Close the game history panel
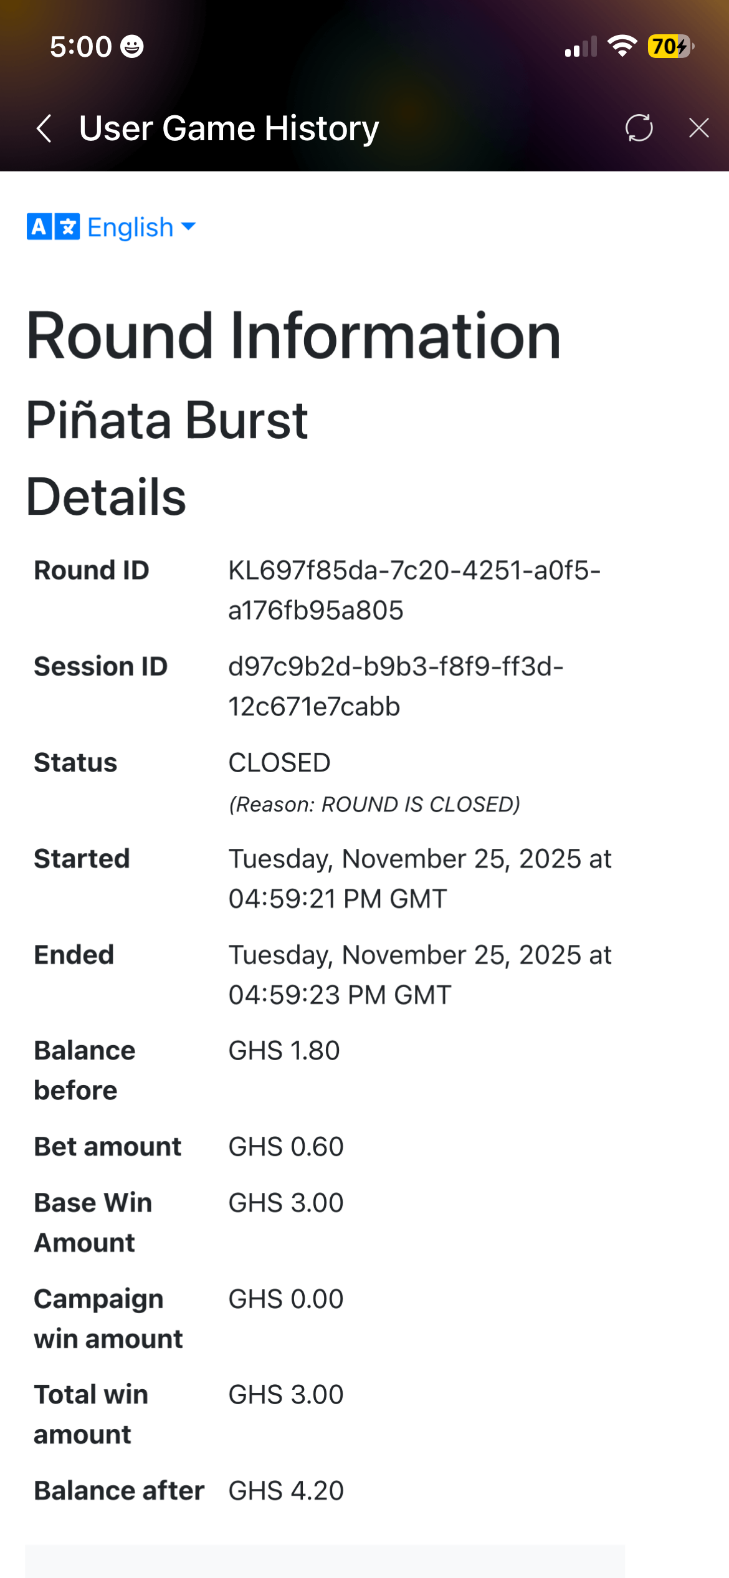This screenshot has width=729, height=1578. point(698,128)
